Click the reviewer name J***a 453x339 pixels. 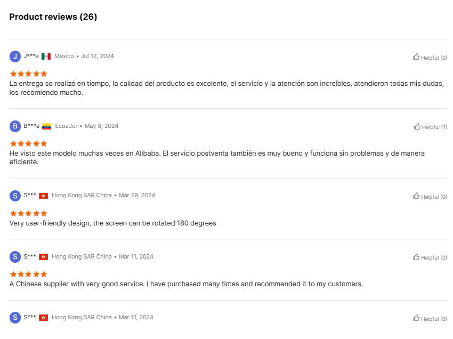(x=31, y=57)
